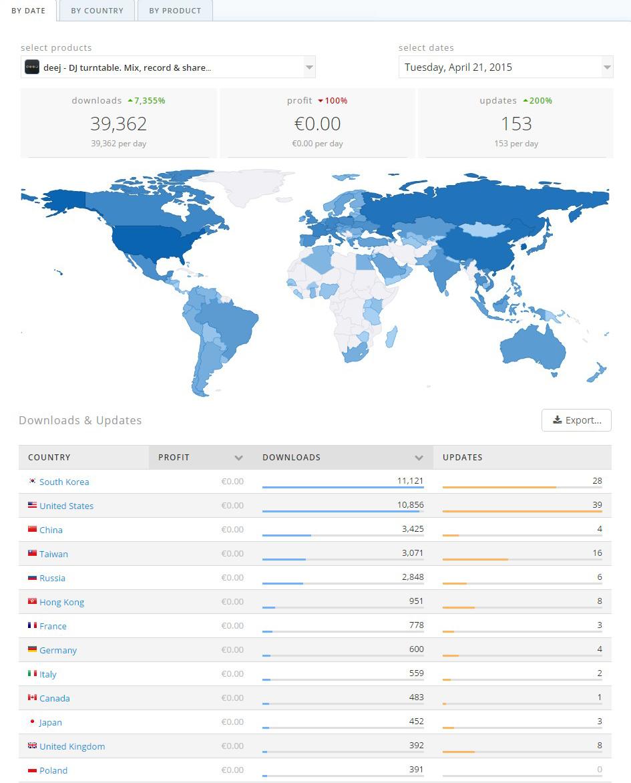631x783 pixels.
Task: Click the Canada flag icon
Action: [x=33, y=697]
